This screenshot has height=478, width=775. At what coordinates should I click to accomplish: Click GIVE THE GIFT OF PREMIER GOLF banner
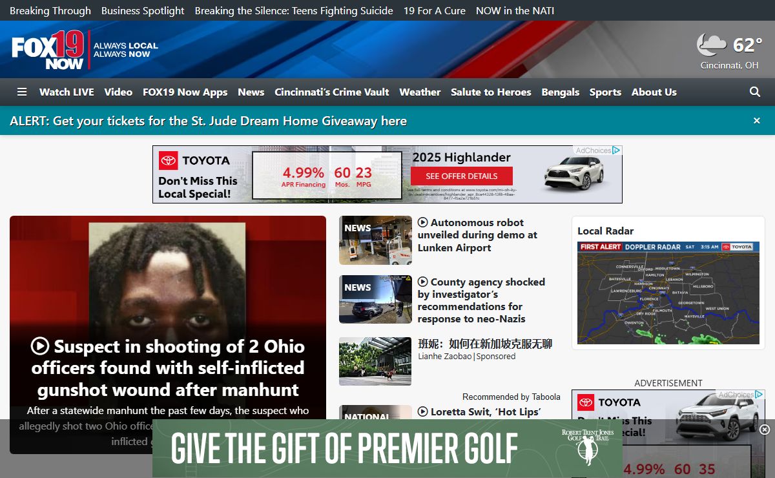point(387,448)
